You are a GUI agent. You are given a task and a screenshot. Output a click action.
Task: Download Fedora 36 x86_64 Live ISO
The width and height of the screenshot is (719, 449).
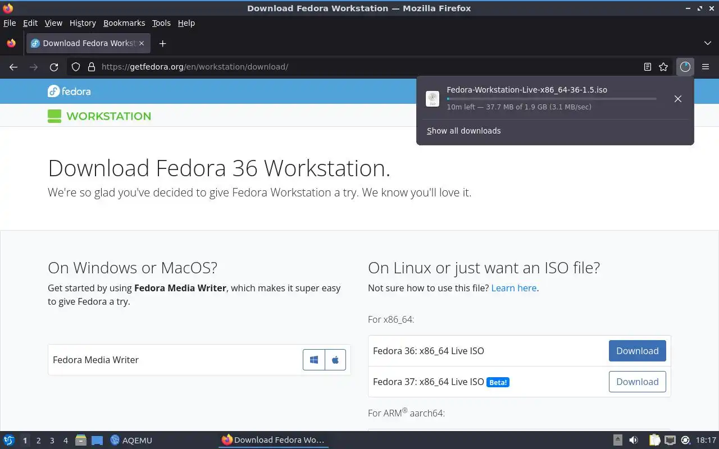click(638, 351)
